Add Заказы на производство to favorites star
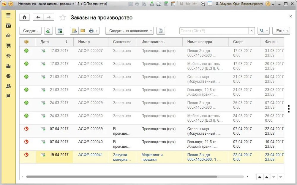This screenshot has width=297, height=185. [x=63, y=17]
